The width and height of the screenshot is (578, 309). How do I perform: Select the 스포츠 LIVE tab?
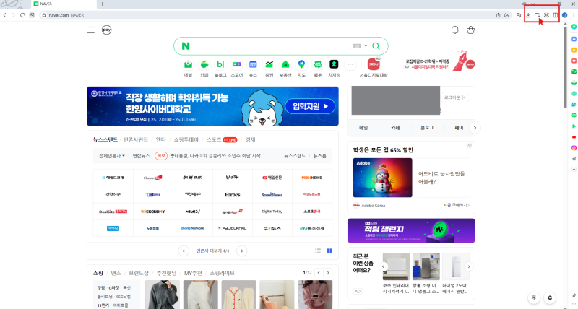coord(222,139)
